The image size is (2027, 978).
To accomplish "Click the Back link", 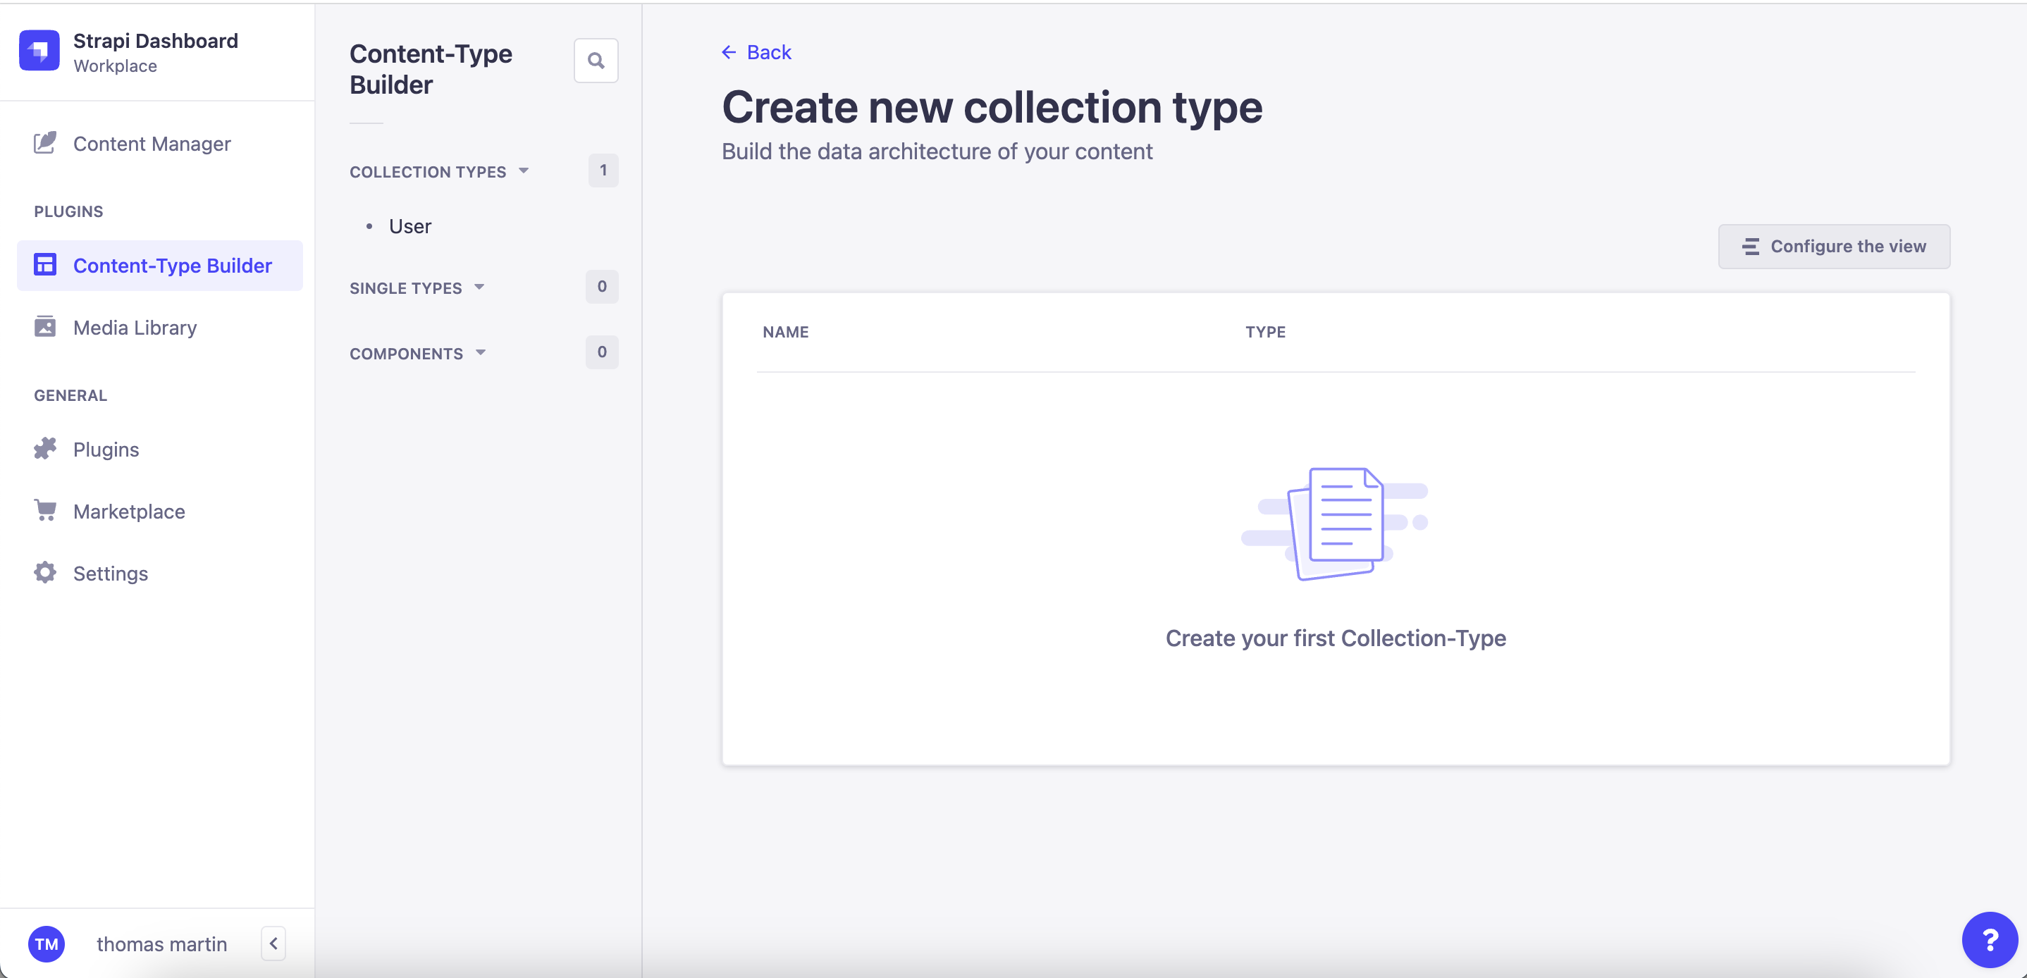I will [756, 52].
